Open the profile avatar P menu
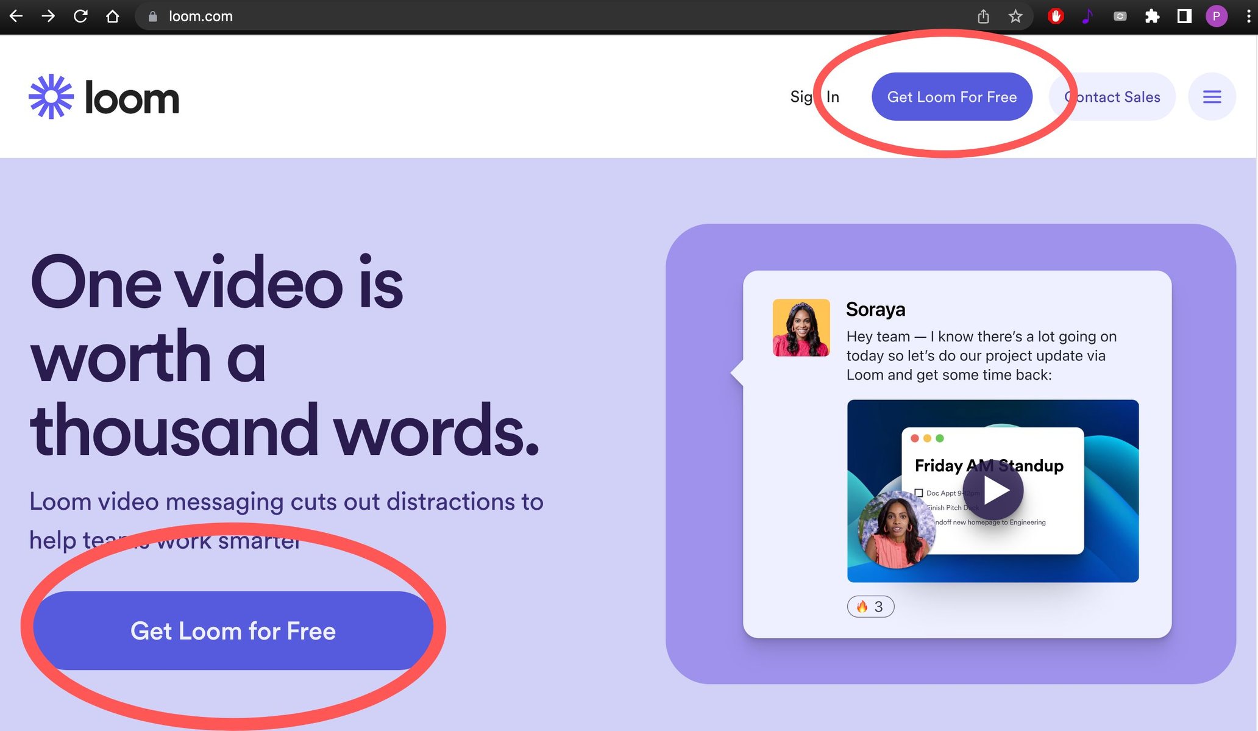Image resolution: width=1258 pixels, height=731 pixels. [x=1216, y=16]
